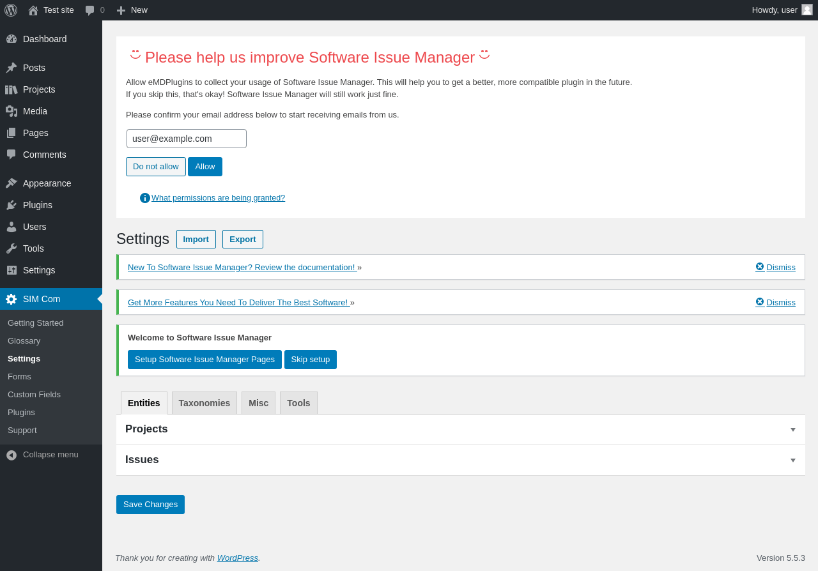
Task: Click the Appearance brush icon
Action: [x=12, y=183]
